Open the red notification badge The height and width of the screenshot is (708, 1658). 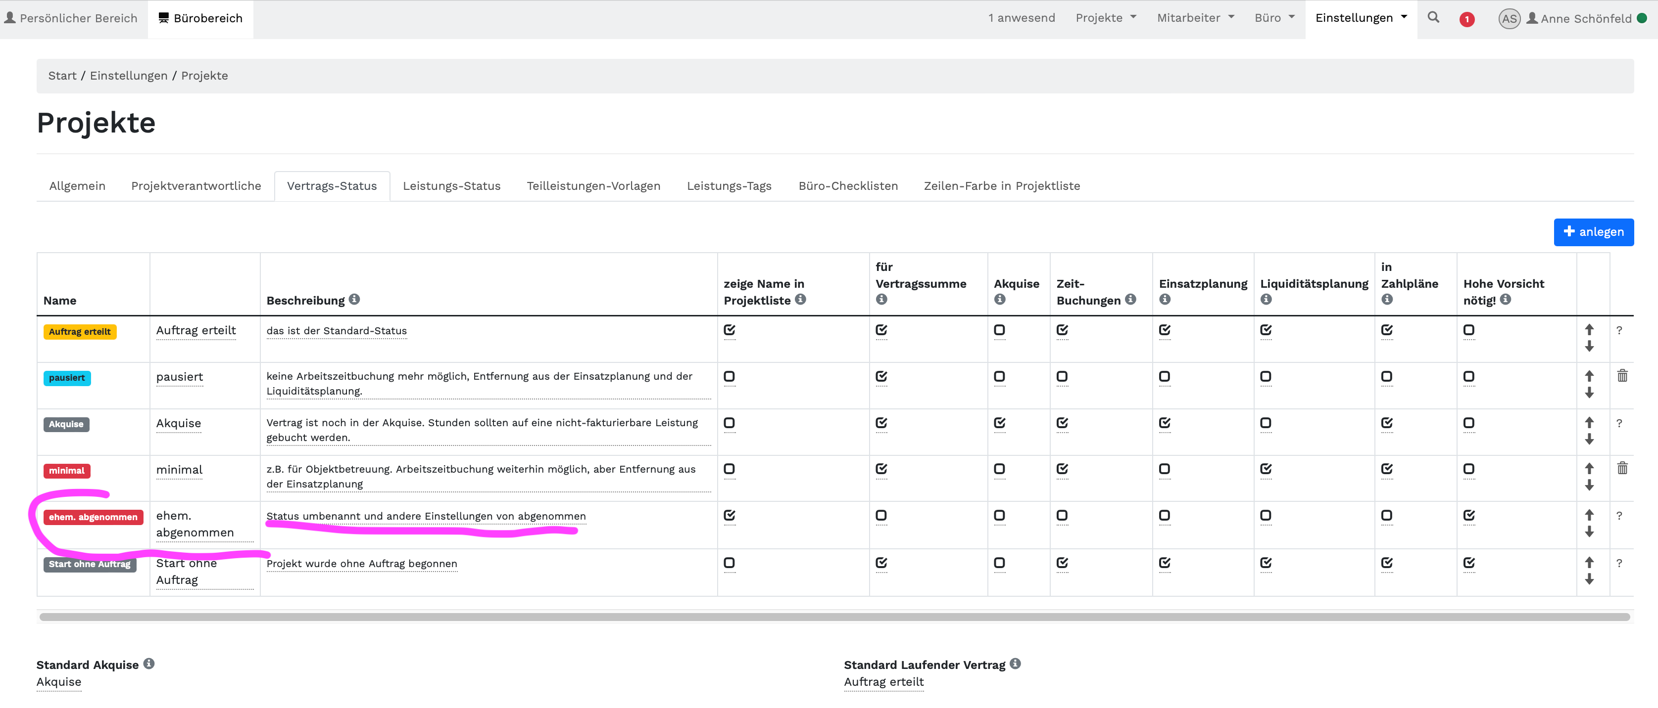click(1467, 19)
